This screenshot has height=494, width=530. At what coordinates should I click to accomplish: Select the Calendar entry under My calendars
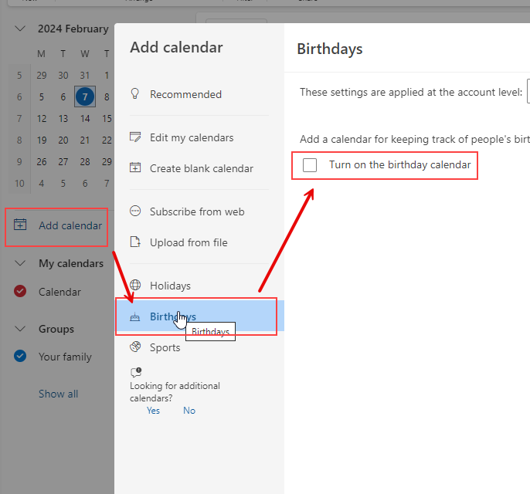(59, 292)
